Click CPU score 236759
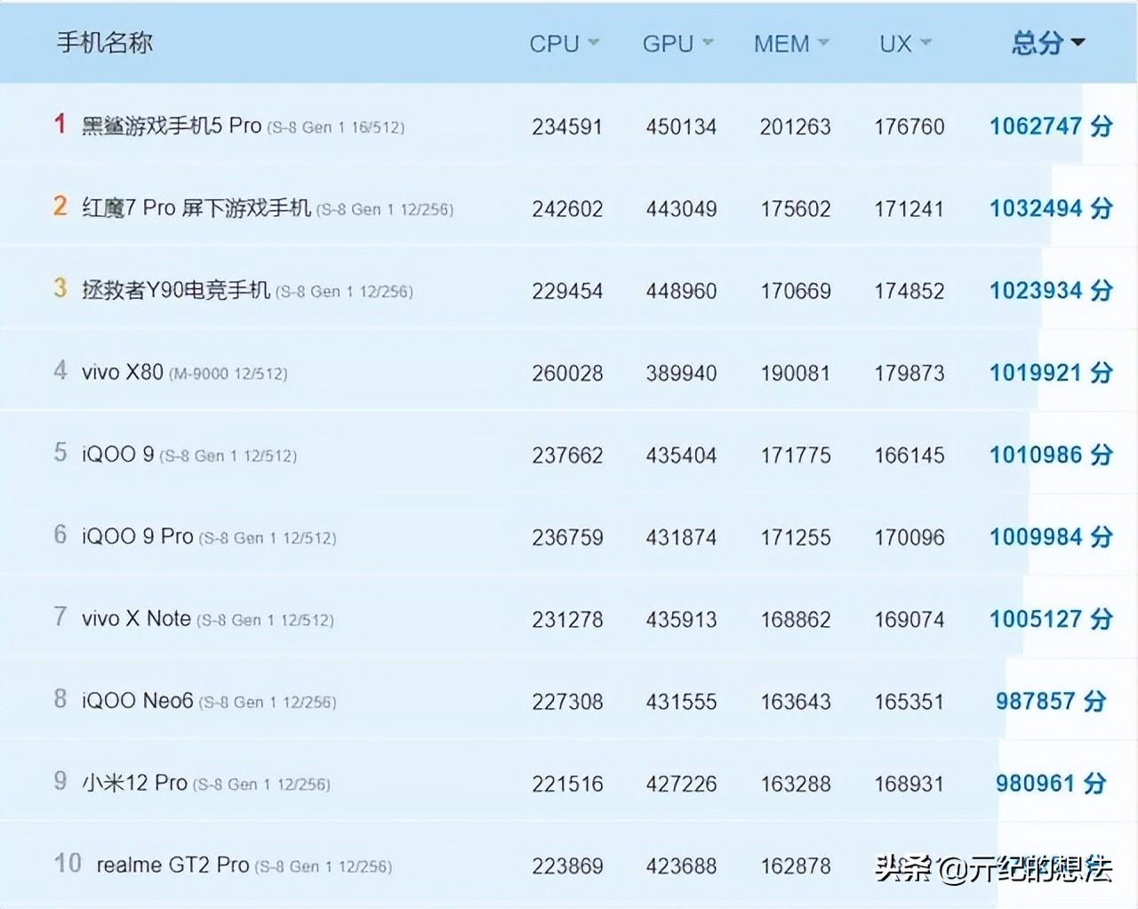The width and height of the screenshot is (1138, 909). coord(567,537)
